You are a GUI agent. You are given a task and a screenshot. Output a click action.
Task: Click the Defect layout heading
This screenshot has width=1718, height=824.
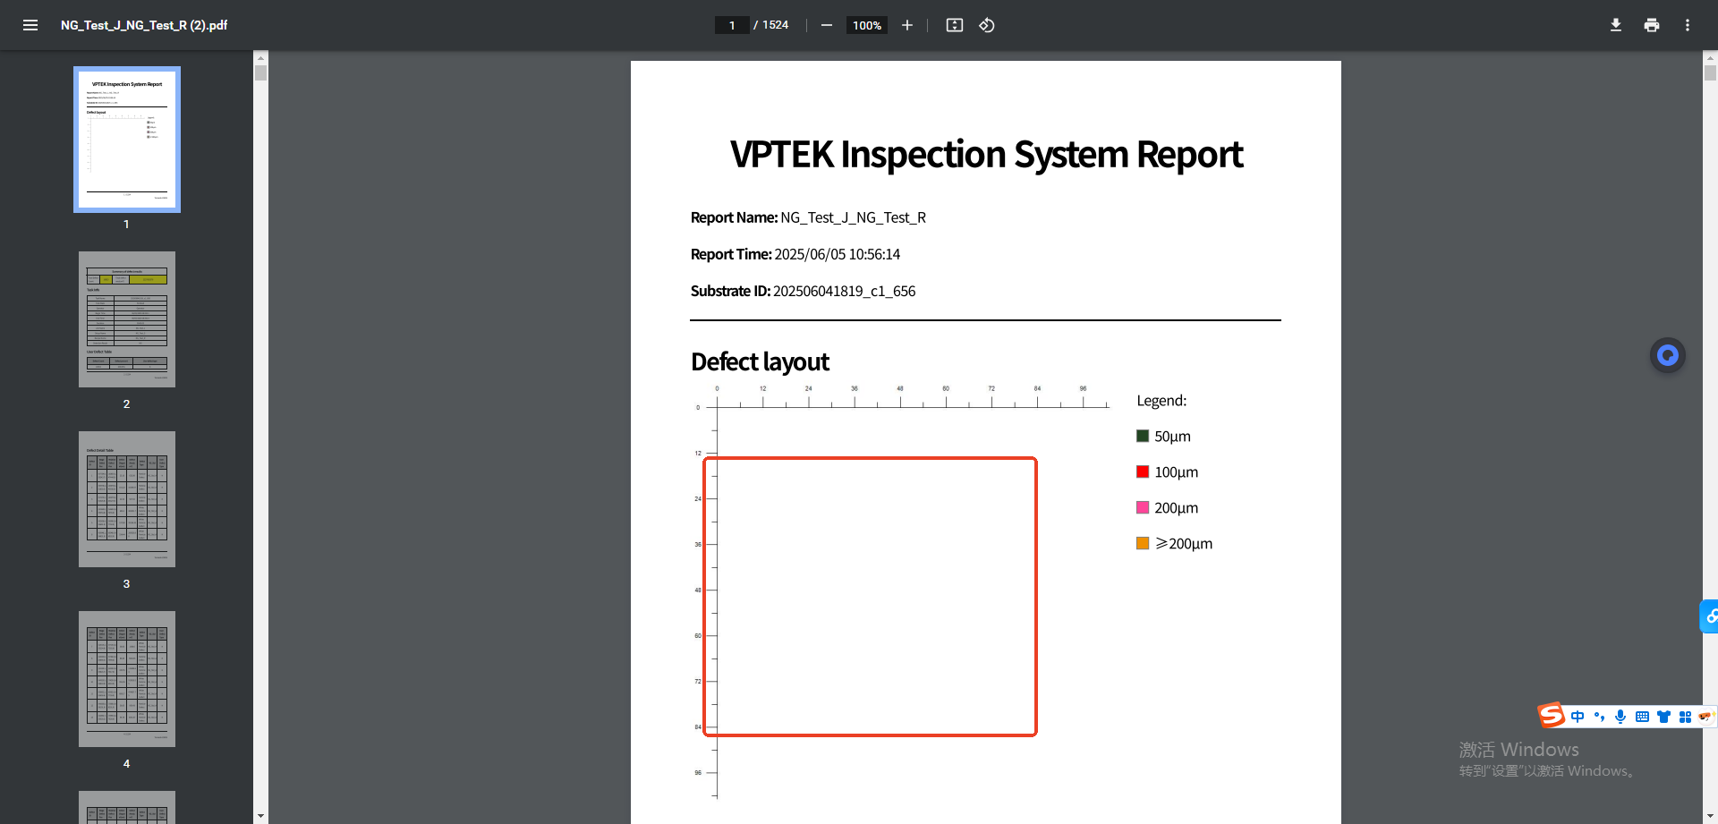(760, 361)
